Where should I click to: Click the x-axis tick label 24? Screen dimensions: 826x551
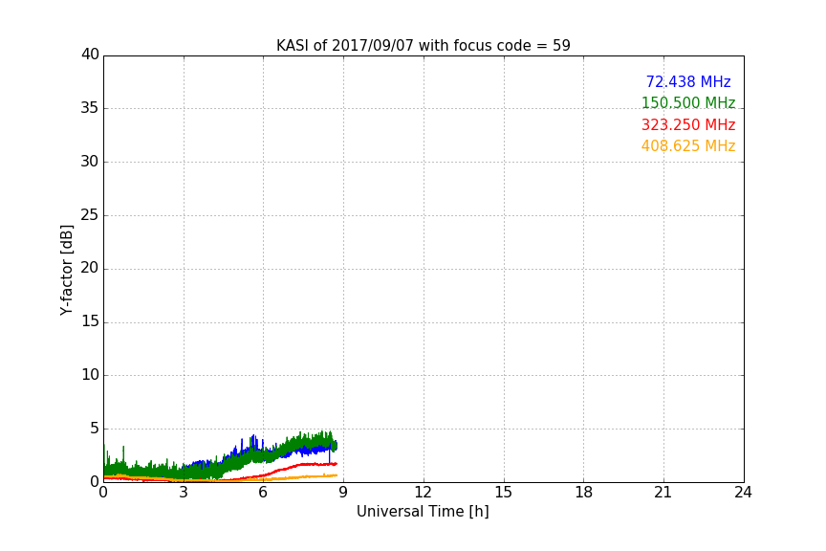click(743, 493)
